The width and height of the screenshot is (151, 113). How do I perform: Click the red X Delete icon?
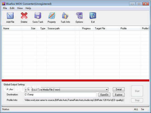[24, 16]
